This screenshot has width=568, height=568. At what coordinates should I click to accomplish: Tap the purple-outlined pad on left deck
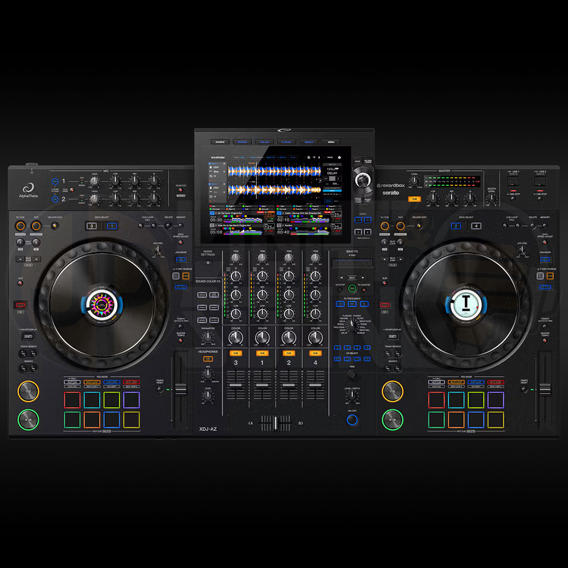click(x=131, y=400)
